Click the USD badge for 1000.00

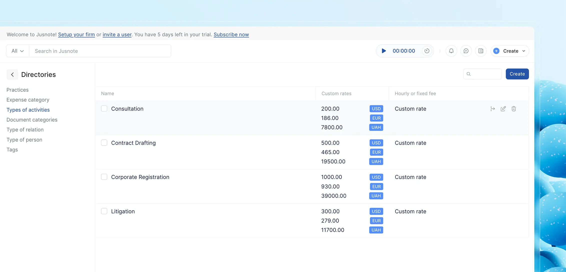(376, 177)
